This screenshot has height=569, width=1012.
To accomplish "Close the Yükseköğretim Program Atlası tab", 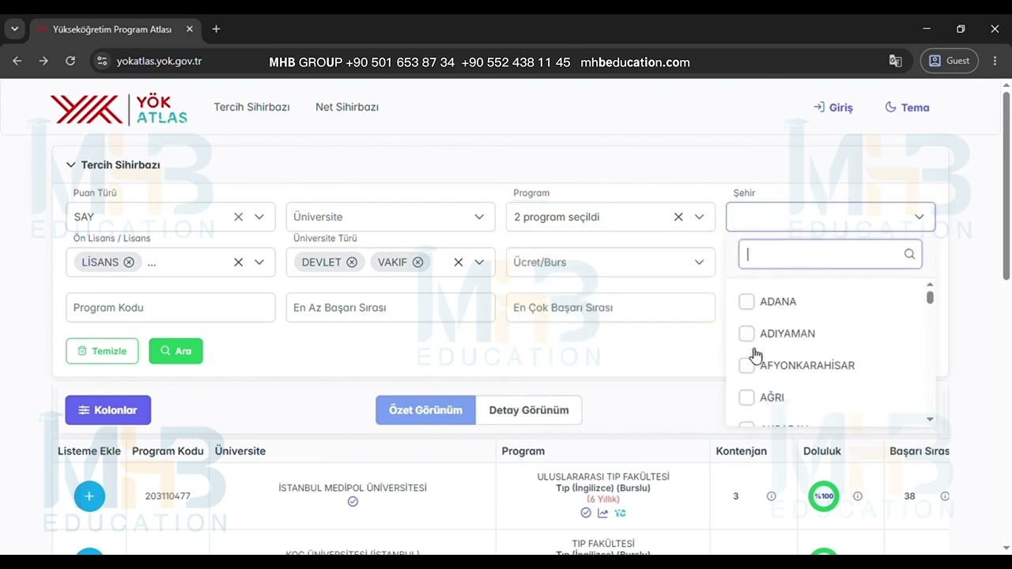I will click(x=190, y=29).
